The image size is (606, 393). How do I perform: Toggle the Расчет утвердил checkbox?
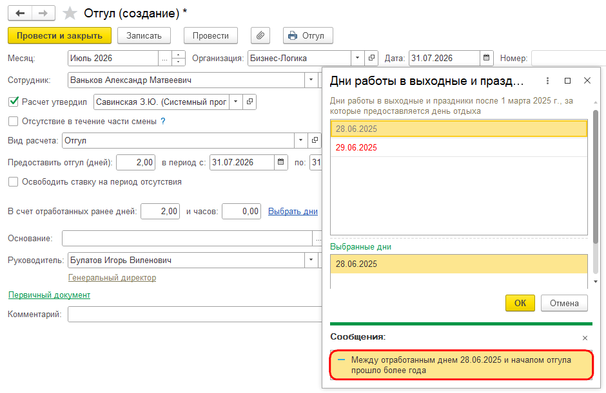tap(14, 102)
